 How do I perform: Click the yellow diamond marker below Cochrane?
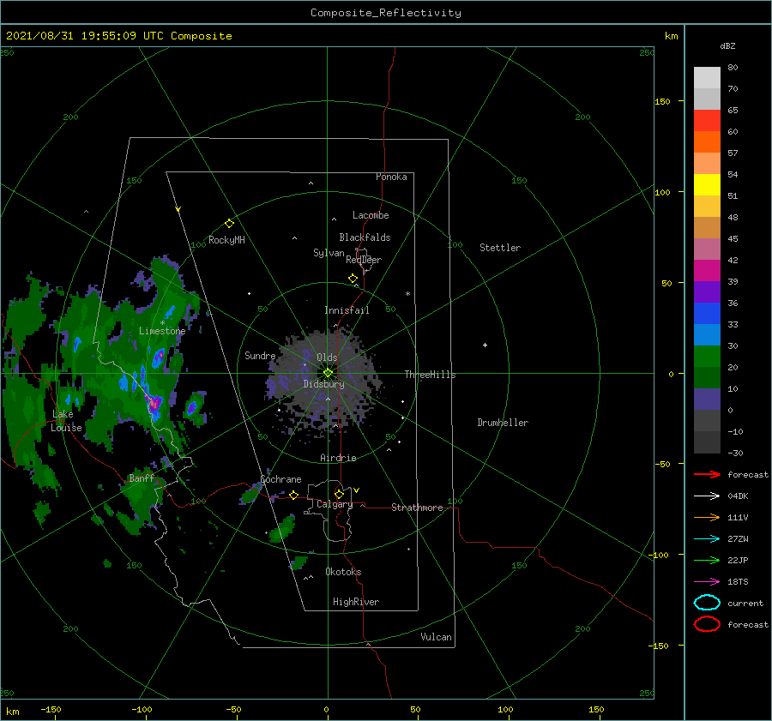pos(293,496)
